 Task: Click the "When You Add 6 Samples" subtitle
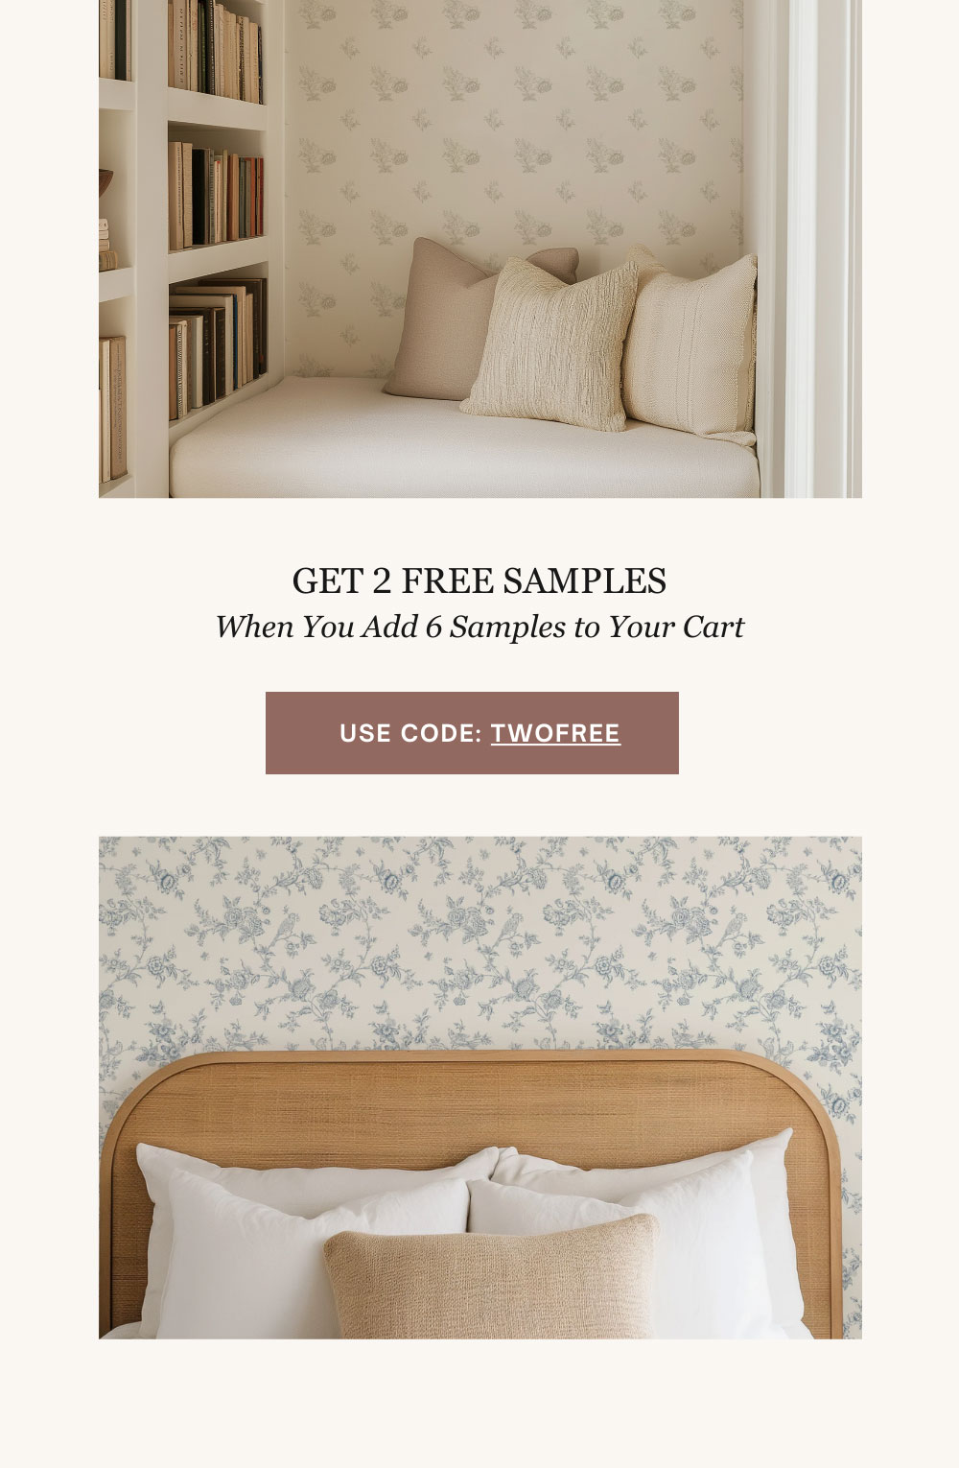coord(479,627)
